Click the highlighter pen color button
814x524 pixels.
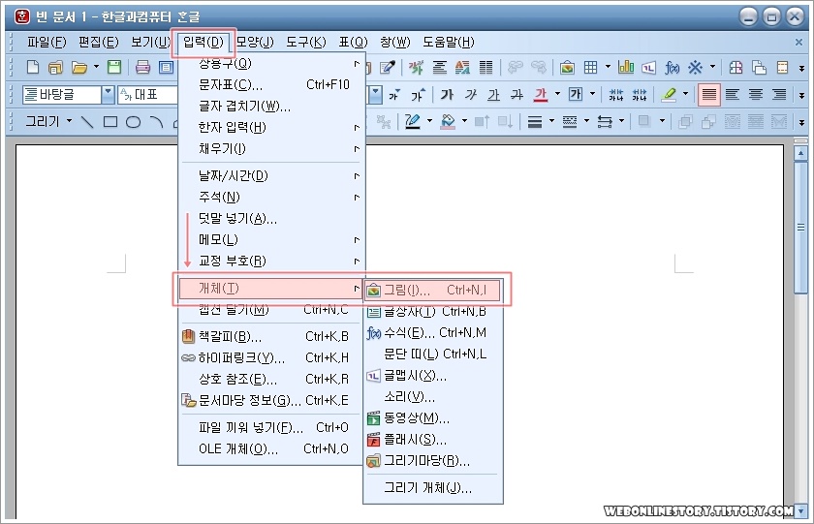[x=669, y=94]
